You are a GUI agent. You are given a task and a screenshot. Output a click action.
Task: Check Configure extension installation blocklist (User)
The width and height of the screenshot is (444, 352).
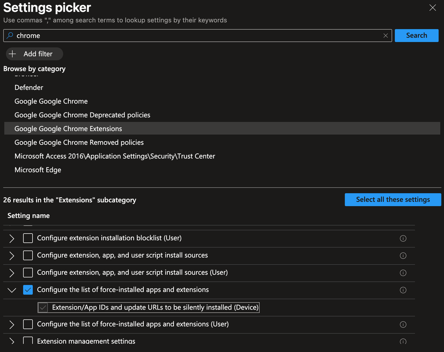tap(28, 238)
